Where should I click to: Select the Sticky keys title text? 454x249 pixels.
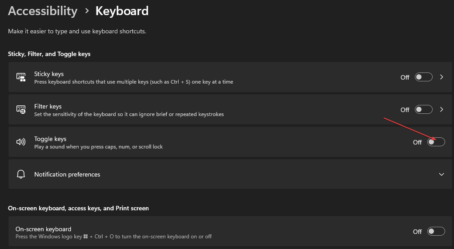point(49,74)
